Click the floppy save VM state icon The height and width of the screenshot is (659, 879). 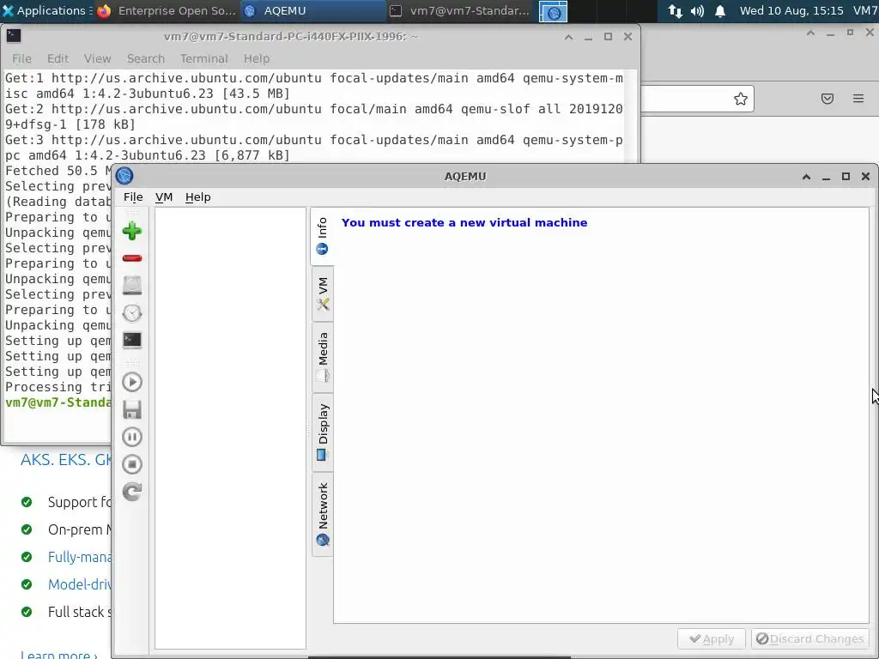coord(131,409)
